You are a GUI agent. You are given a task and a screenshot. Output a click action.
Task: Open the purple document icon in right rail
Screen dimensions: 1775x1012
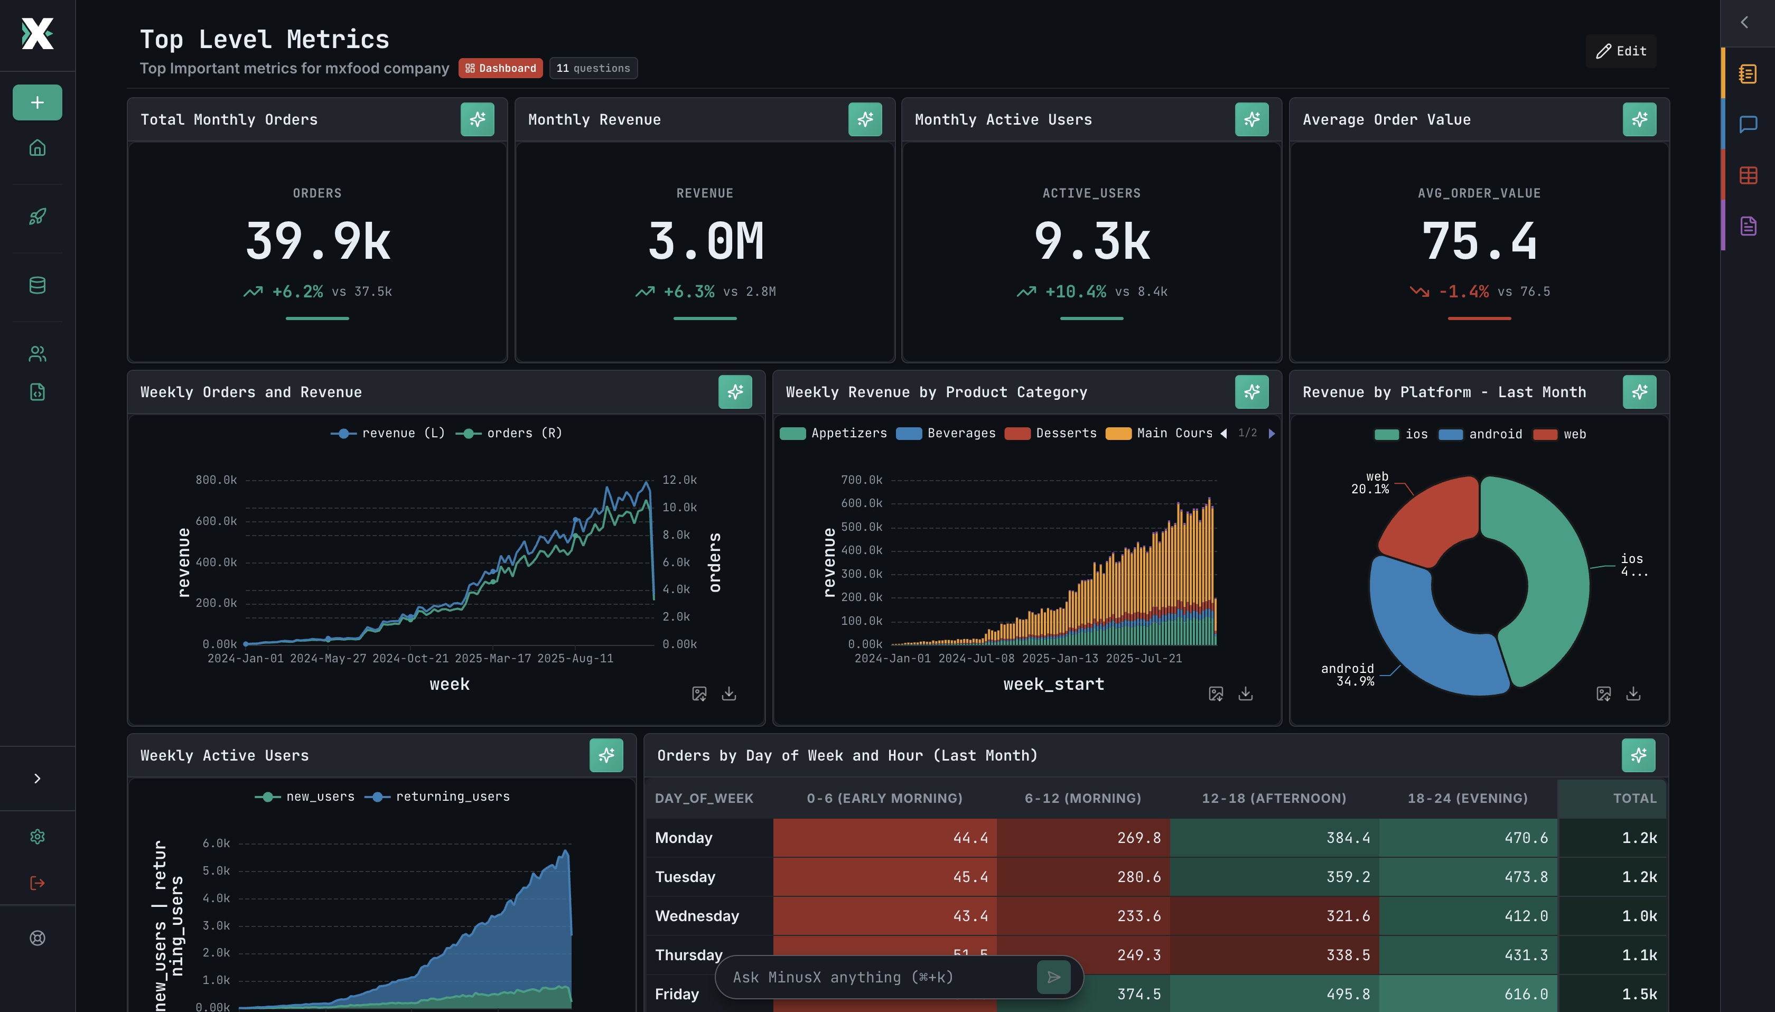point(1748,226)
